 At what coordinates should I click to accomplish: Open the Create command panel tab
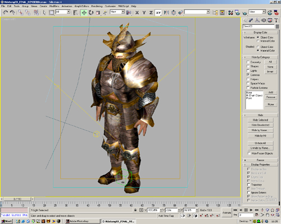click(x=244, y=20)
